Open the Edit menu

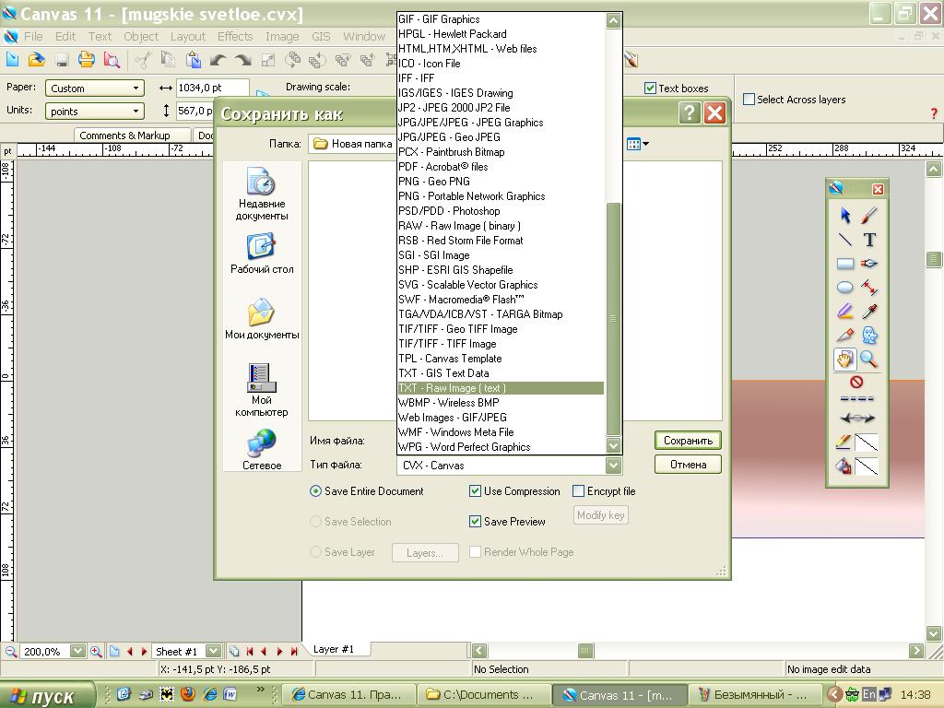[65, 36]
